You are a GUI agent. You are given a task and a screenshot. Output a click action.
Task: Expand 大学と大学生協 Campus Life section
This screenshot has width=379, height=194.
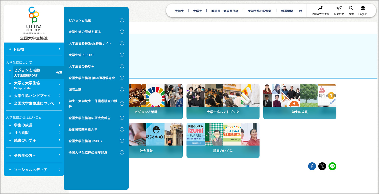click(59, 85)
